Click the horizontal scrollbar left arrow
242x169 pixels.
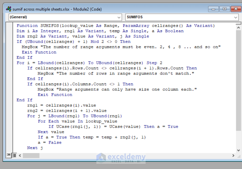click(20, 155)
